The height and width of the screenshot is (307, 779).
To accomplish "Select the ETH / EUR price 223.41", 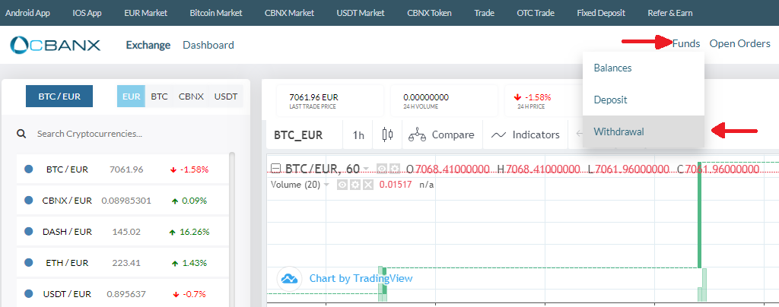I will 126,263.
